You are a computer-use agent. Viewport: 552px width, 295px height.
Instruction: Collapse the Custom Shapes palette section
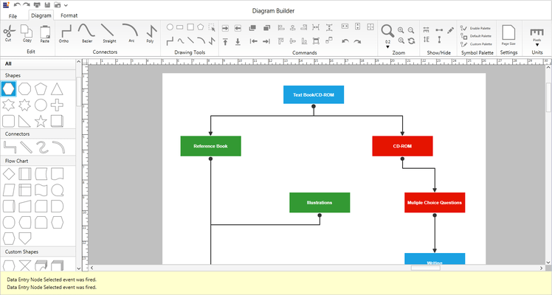pos(38,251)
